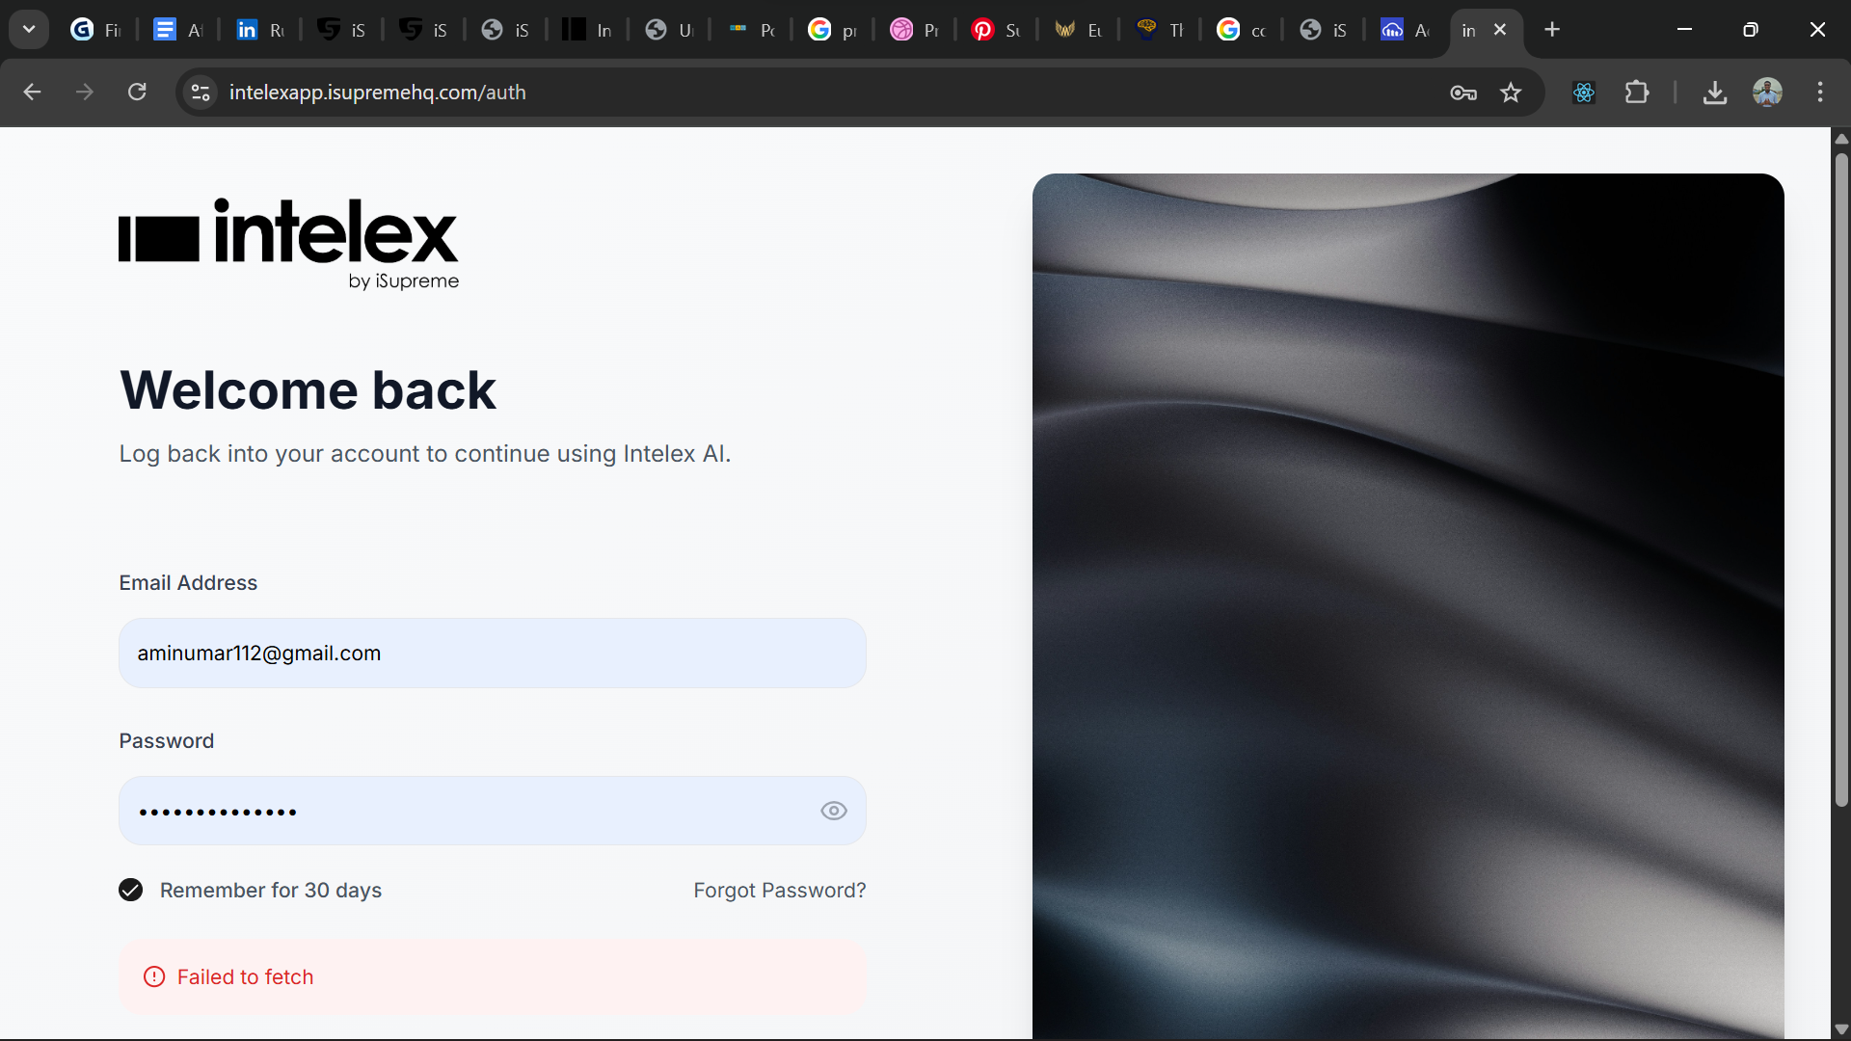
Task: Open the Downloads icon in the toolbar
Action: 1716,93
